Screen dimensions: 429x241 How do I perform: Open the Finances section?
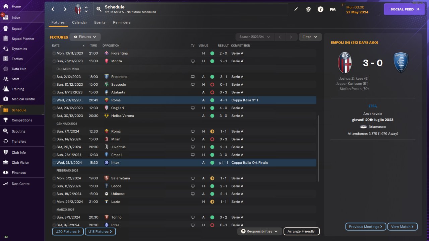pos(22,173)
